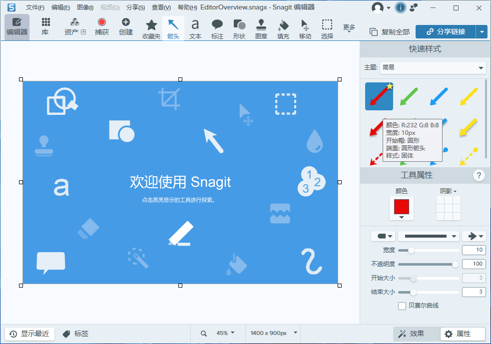The image size is (491, 344).
Task: Enable the 贝赛尔曲线 checkbox
Action: click(402, 306)
